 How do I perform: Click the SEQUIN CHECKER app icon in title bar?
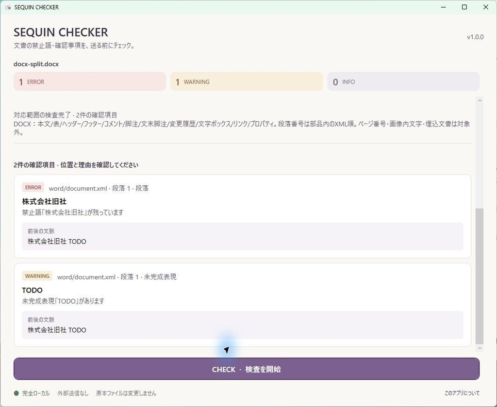click(8, 7)
